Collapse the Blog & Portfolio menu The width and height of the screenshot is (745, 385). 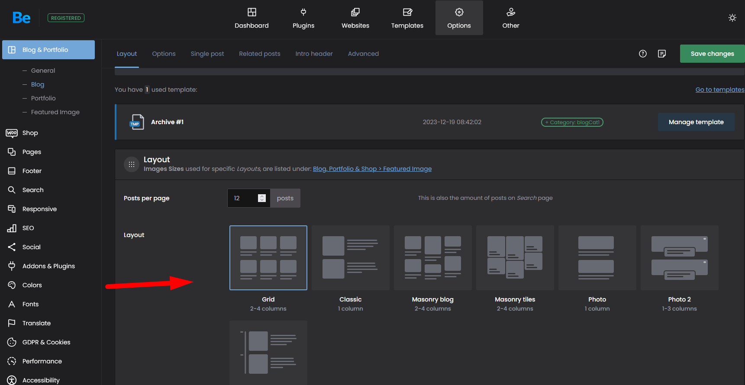48,50
